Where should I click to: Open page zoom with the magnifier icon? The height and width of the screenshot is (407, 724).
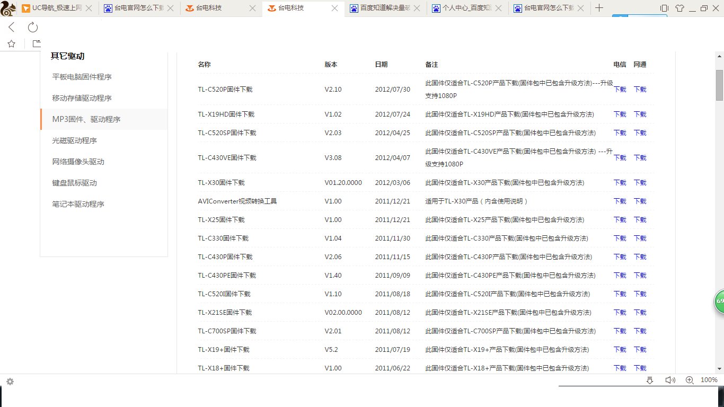pos(690,380)
